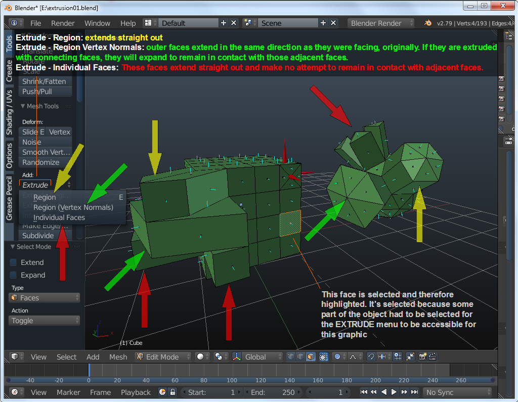518x402 pixels.
Task: Delete the current Scene with X
Action: (333, 23)
